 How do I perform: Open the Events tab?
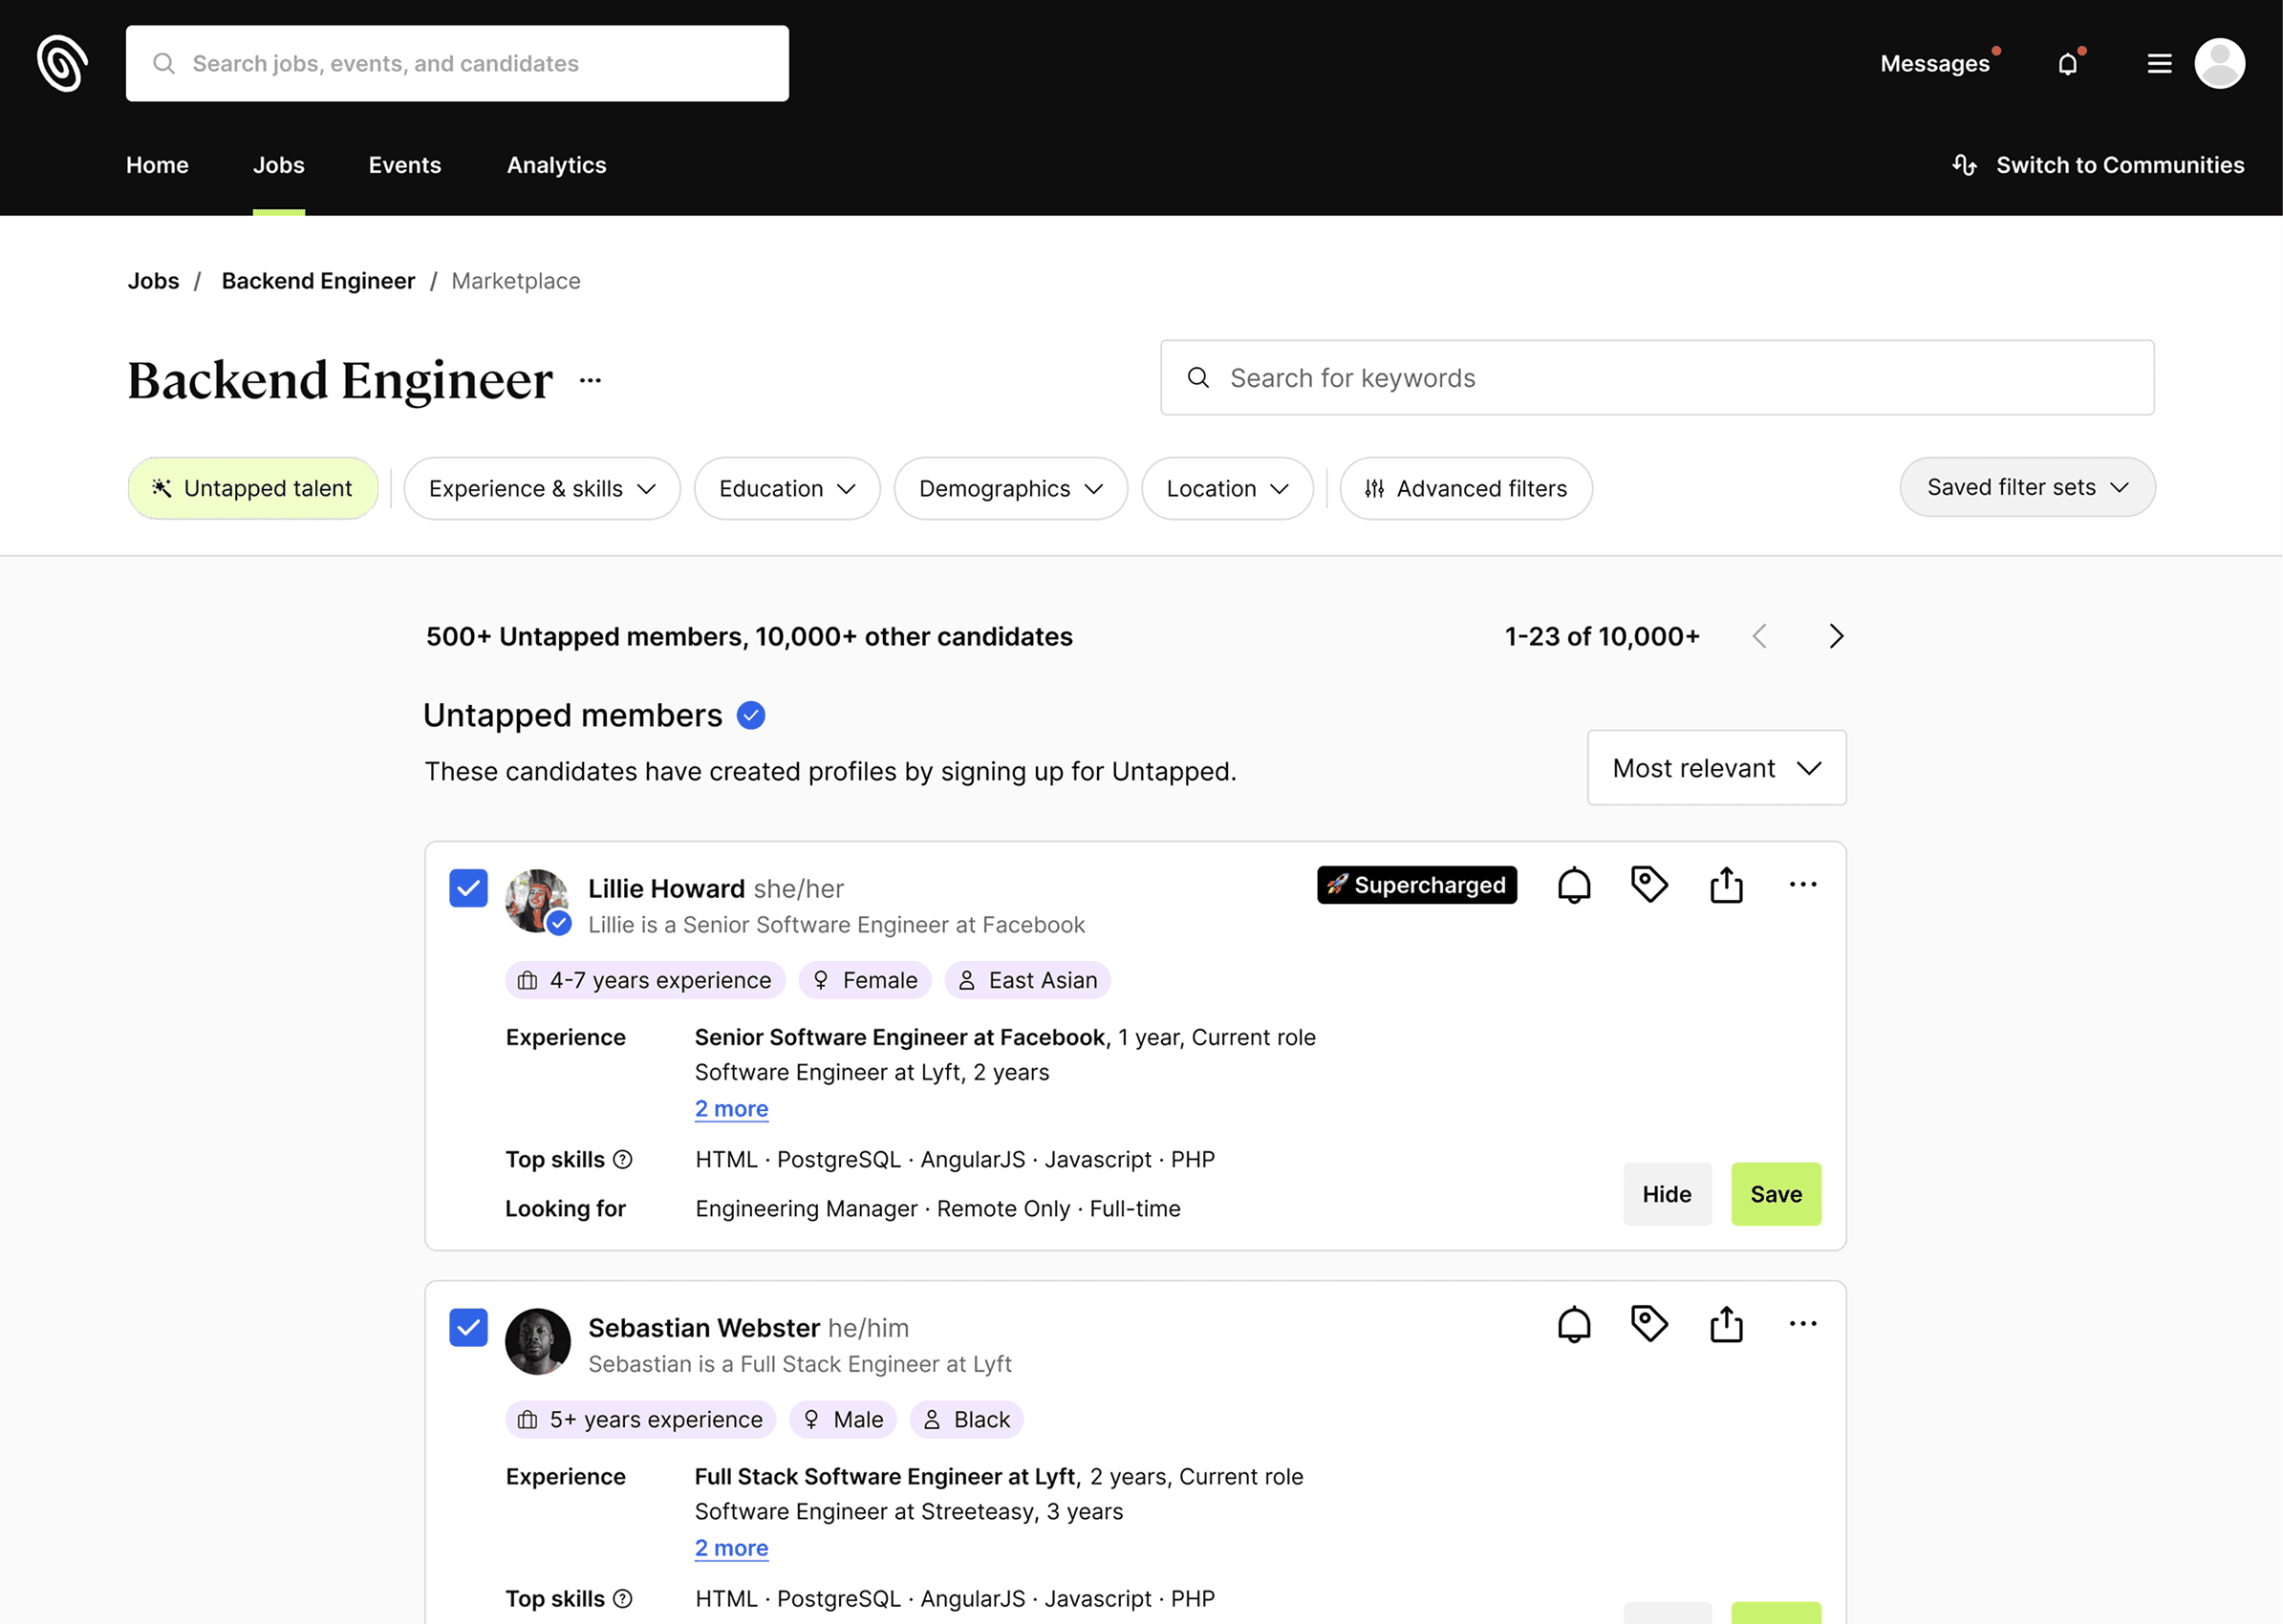tap(404, 165)
